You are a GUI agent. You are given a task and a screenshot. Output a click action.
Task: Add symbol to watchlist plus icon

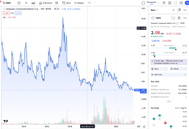click(173, 10)
